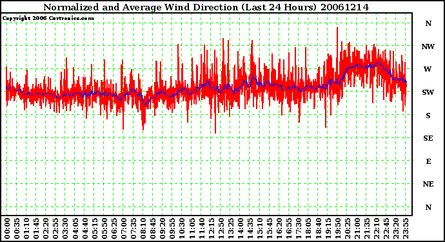This screenshot has height=242, width=445.
Task: Click the '04:40' time axis label
Action: pyautogui.click(x=85, y=228)
